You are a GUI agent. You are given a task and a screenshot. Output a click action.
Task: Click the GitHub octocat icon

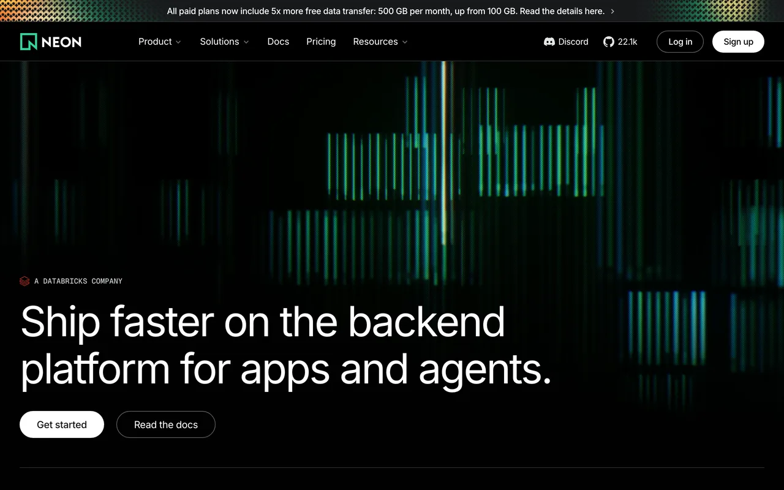click(x=608, y=42)
